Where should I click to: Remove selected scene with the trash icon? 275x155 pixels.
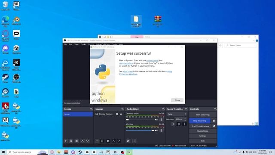pyautogui.click(x=71, y=141)
